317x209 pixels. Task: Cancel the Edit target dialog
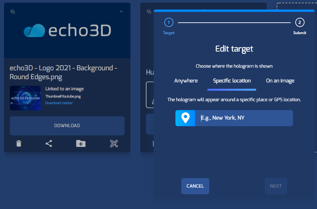point(195,186)
